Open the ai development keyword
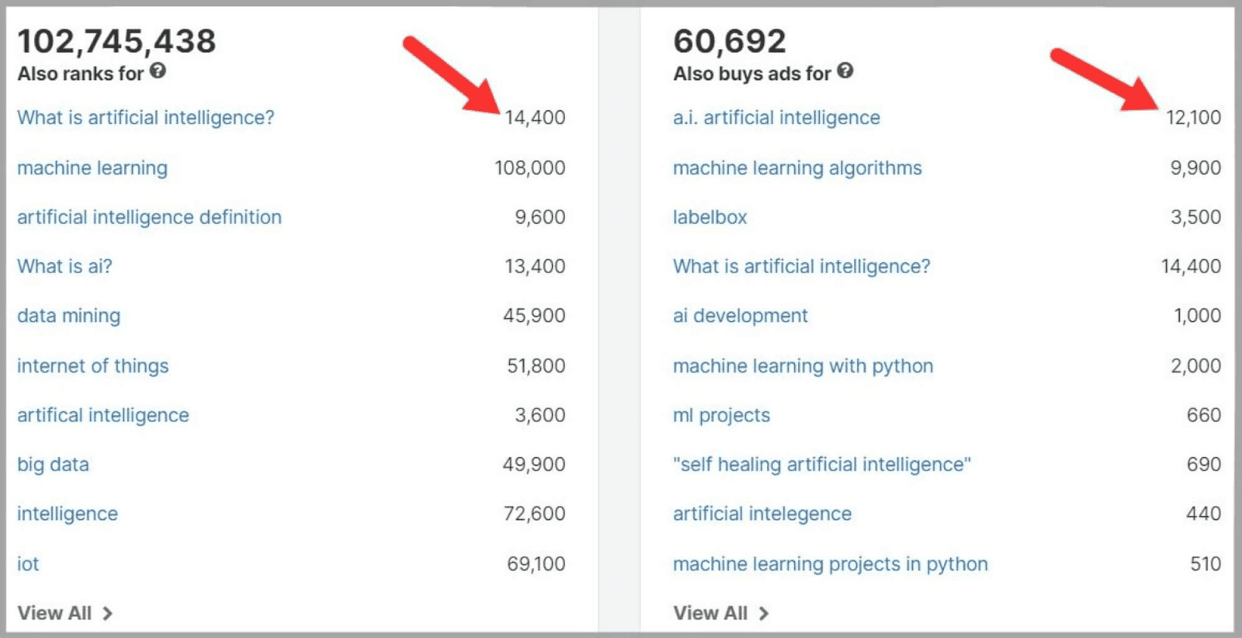1242x638 pixels. point(740,315)
